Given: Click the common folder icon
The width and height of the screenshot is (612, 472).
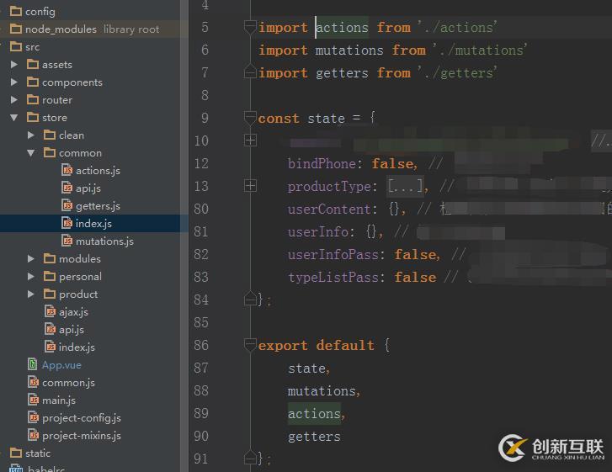Looking at the screenshot, I should click(50, 152).
